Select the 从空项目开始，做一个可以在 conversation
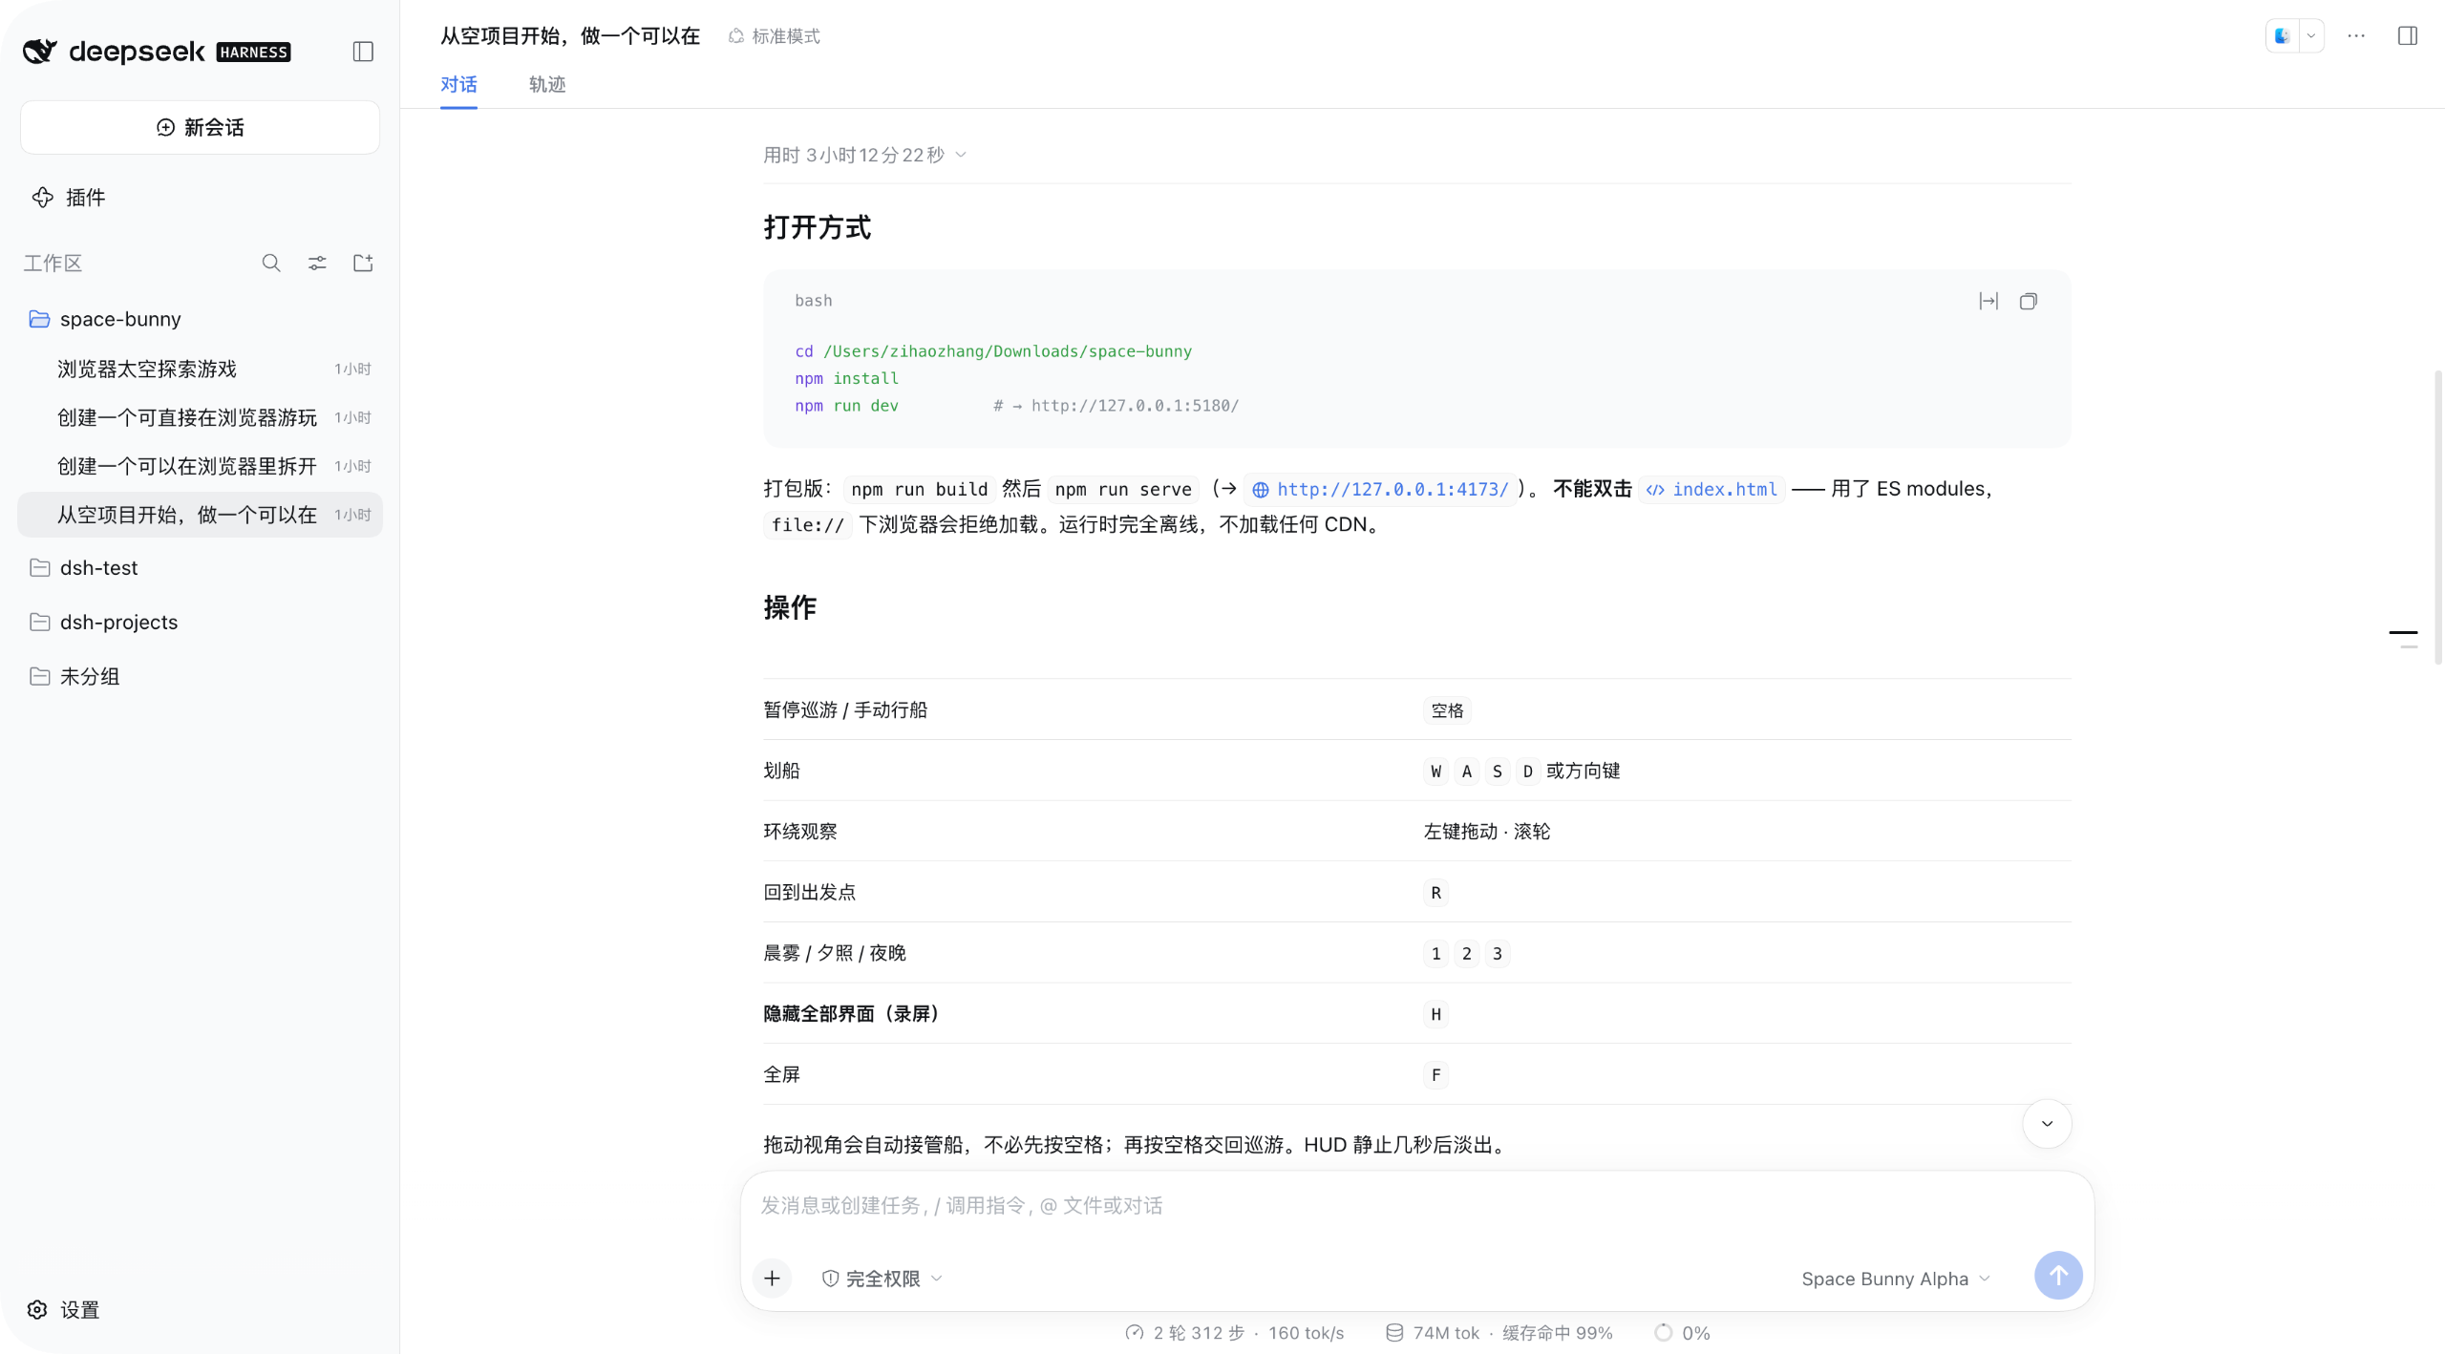This screenshot has height=1354, width=2445. point(200,515)
